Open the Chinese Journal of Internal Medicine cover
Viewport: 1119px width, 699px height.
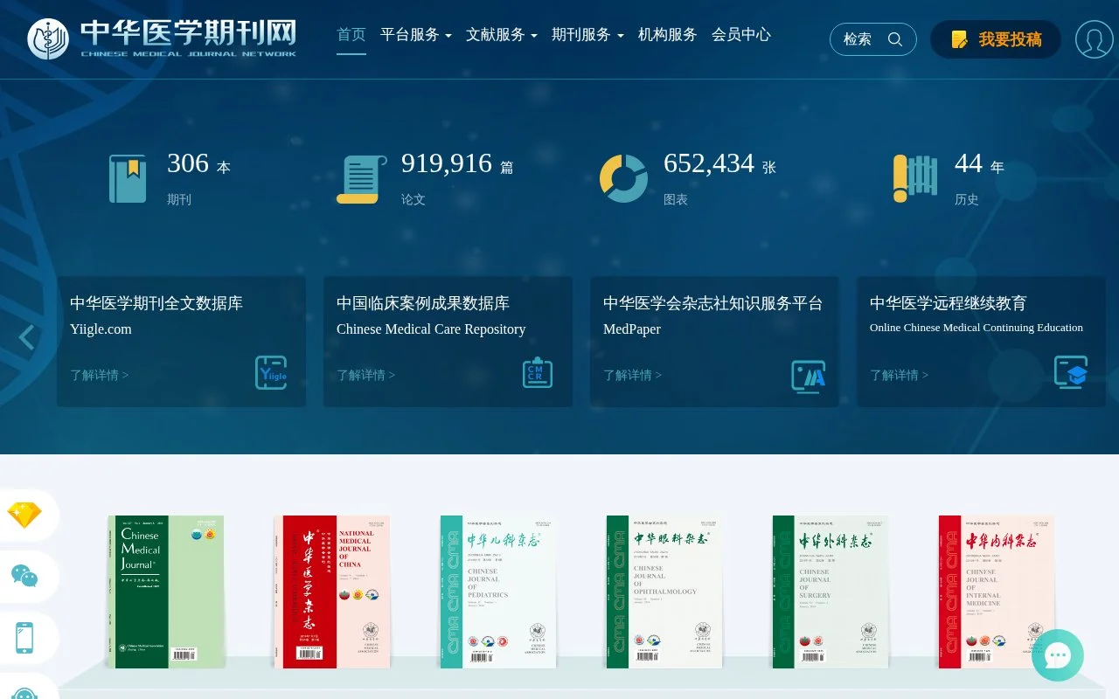pos(997,592)
